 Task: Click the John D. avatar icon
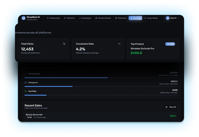click(x=168, y=18)
